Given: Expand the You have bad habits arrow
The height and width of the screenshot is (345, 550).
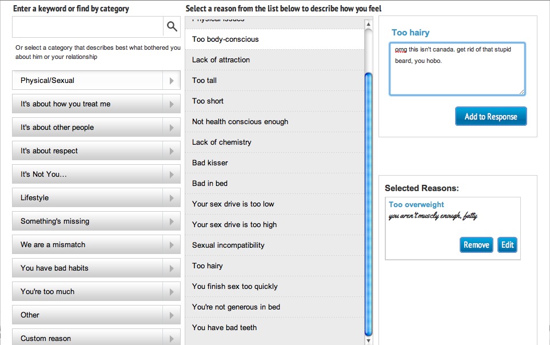Looking at the screenshot, I should (x=172, y=268).
